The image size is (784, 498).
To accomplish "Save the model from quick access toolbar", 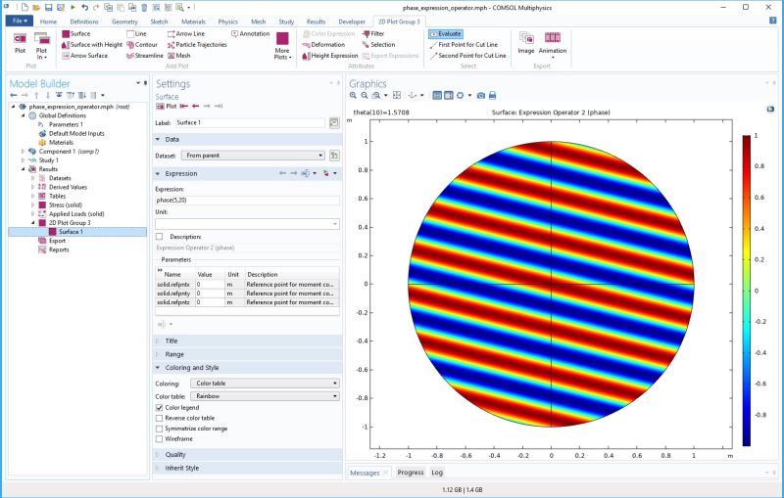I will pos(48,8).
